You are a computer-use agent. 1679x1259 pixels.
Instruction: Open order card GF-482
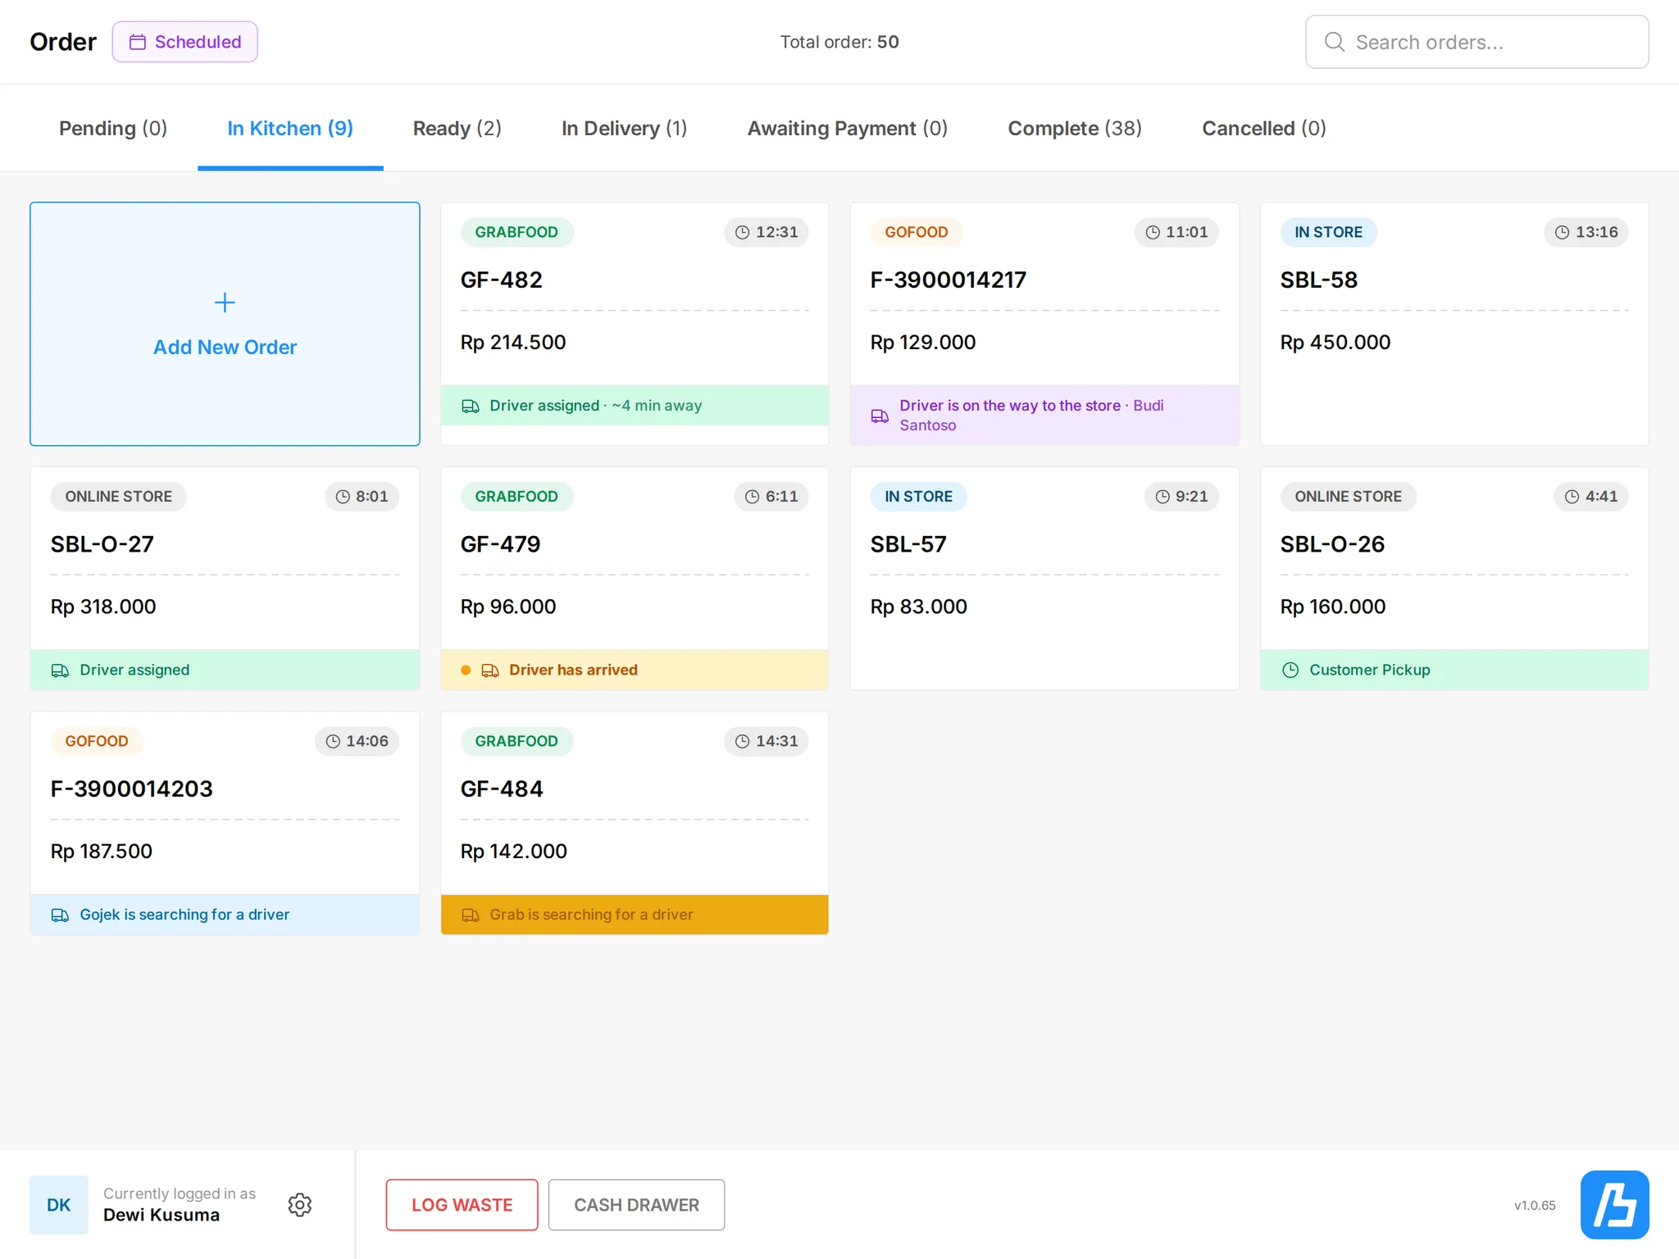click(635, 324)
